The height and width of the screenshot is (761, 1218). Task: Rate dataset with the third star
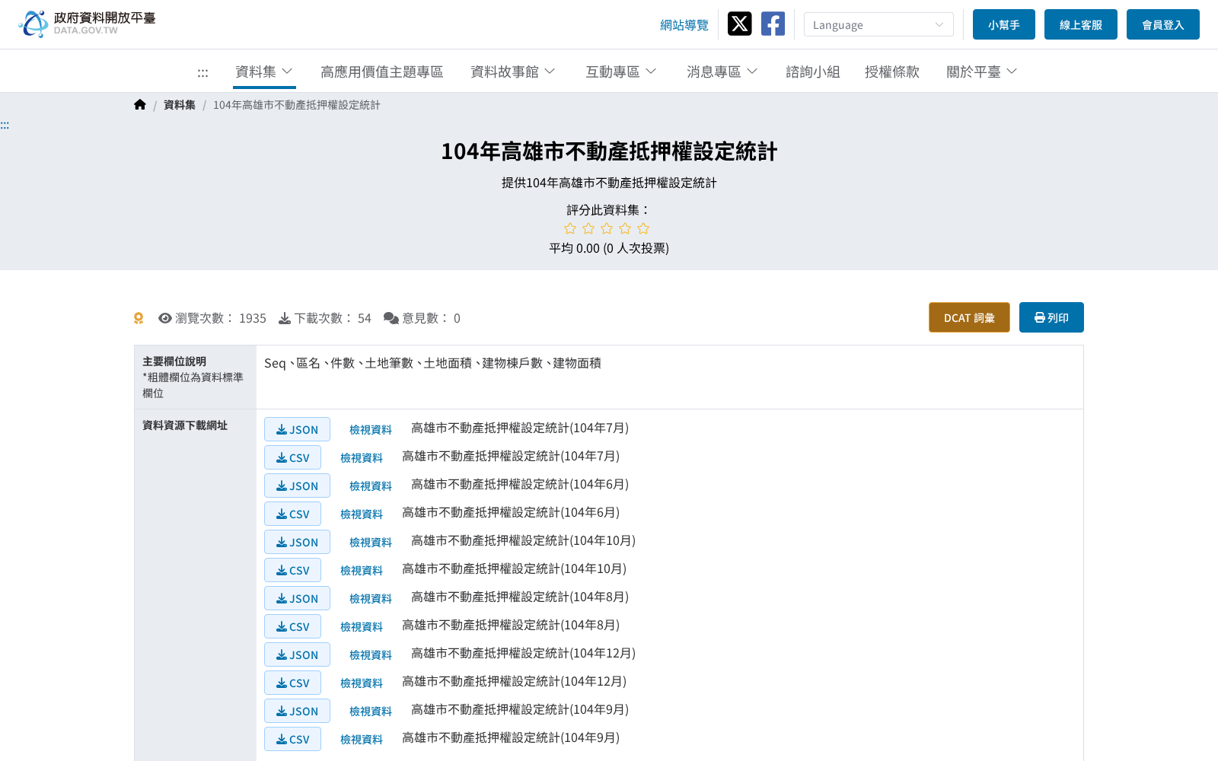click(607, 228)
